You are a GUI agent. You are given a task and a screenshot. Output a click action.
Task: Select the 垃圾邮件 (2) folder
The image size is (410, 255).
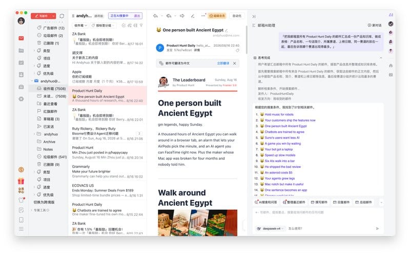51,35
